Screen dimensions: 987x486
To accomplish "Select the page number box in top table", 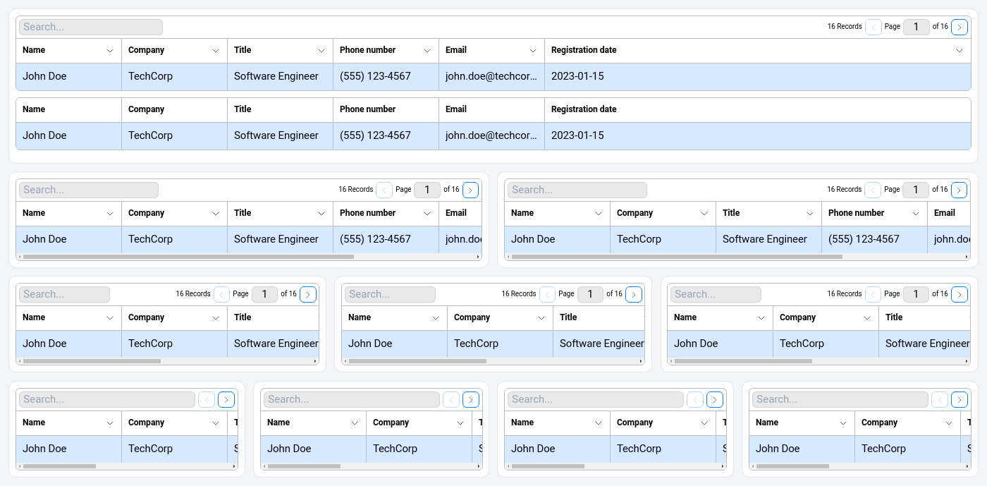I will click(x=916, y=28).
